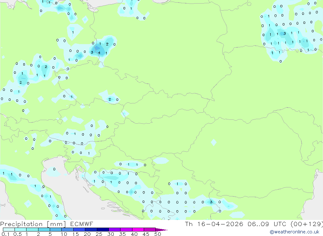Click the weatheronline.co.uk copyright link
This screenshot has height=236, width=323.
(x=294, y=232)
